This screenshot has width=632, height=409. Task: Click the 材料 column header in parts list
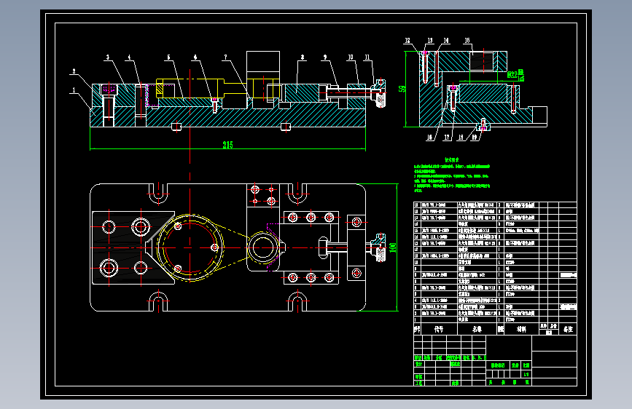coord(521,329)
